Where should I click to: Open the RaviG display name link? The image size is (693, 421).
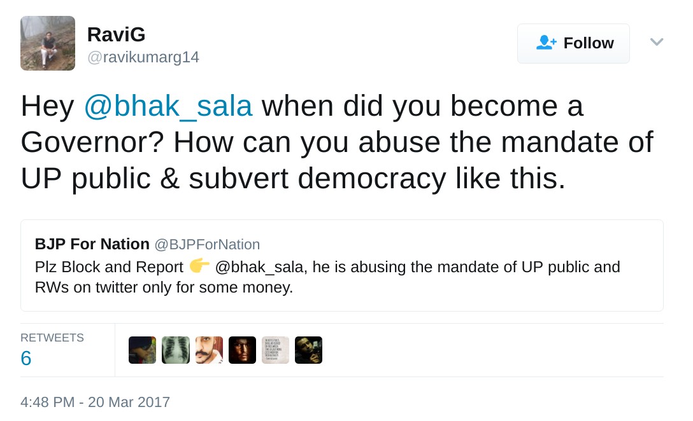coord(116,35)
